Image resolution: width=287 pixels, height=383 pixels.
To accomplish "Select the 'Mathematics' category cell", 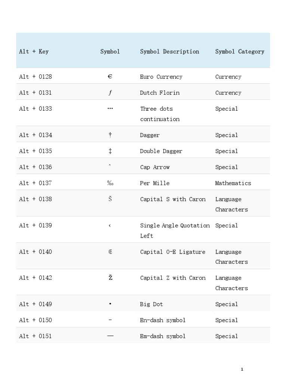I will 233,183.
